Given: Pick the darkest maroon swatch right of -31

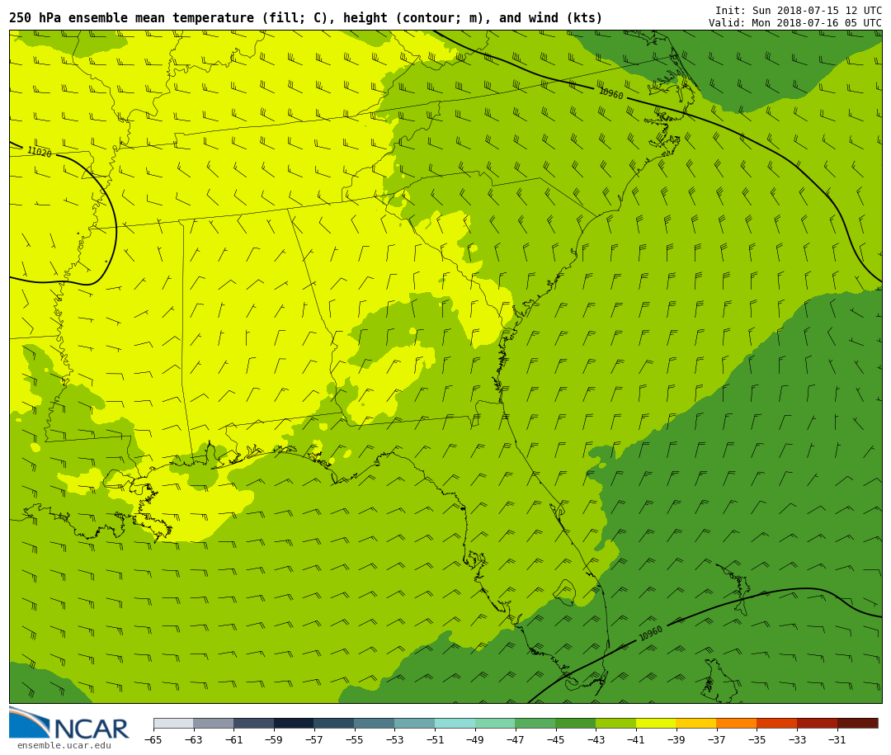Looking at the screenshot, I should [858, 723].
